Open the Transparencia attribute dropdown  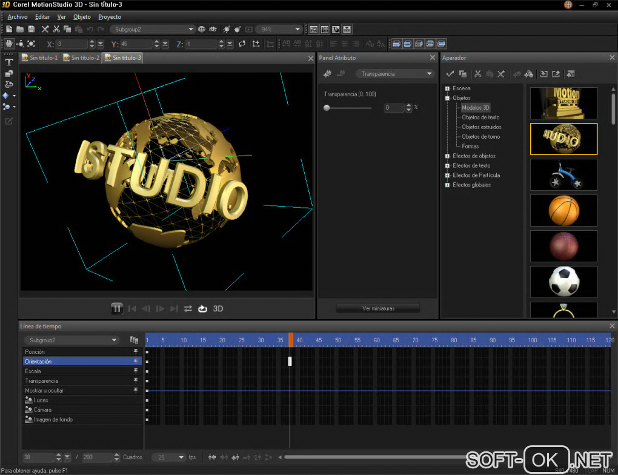click(x=395, y=74)
